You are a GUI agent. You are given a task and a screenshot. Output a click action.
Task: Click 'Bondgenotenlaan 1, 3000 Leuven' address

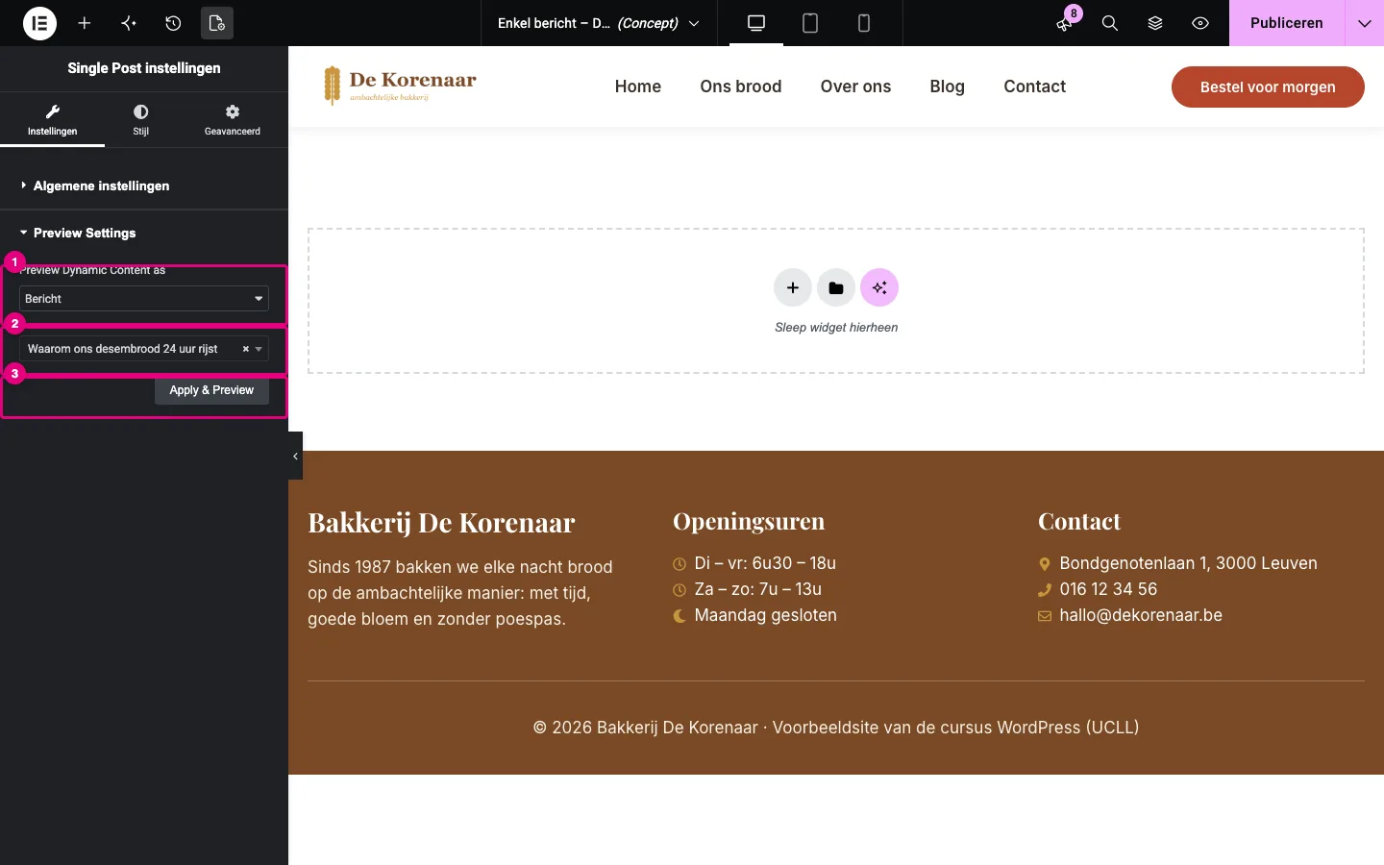click(x=1188, y=563)
